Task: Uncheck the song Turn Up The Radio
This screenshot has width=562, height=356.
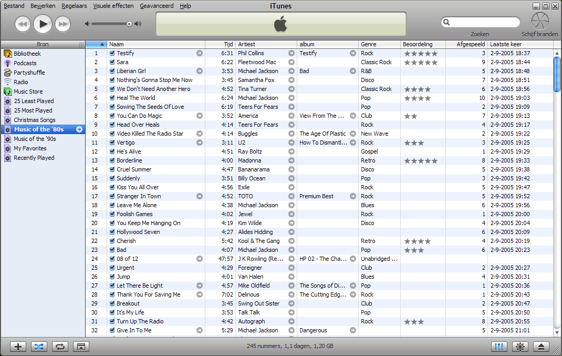Action: pos(112,321)
